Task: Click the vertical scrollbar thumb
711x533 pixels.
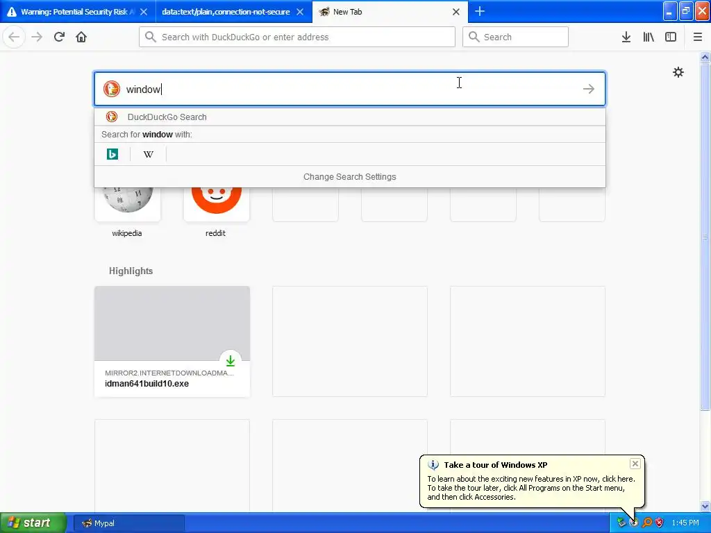Action: pos(705,236)
